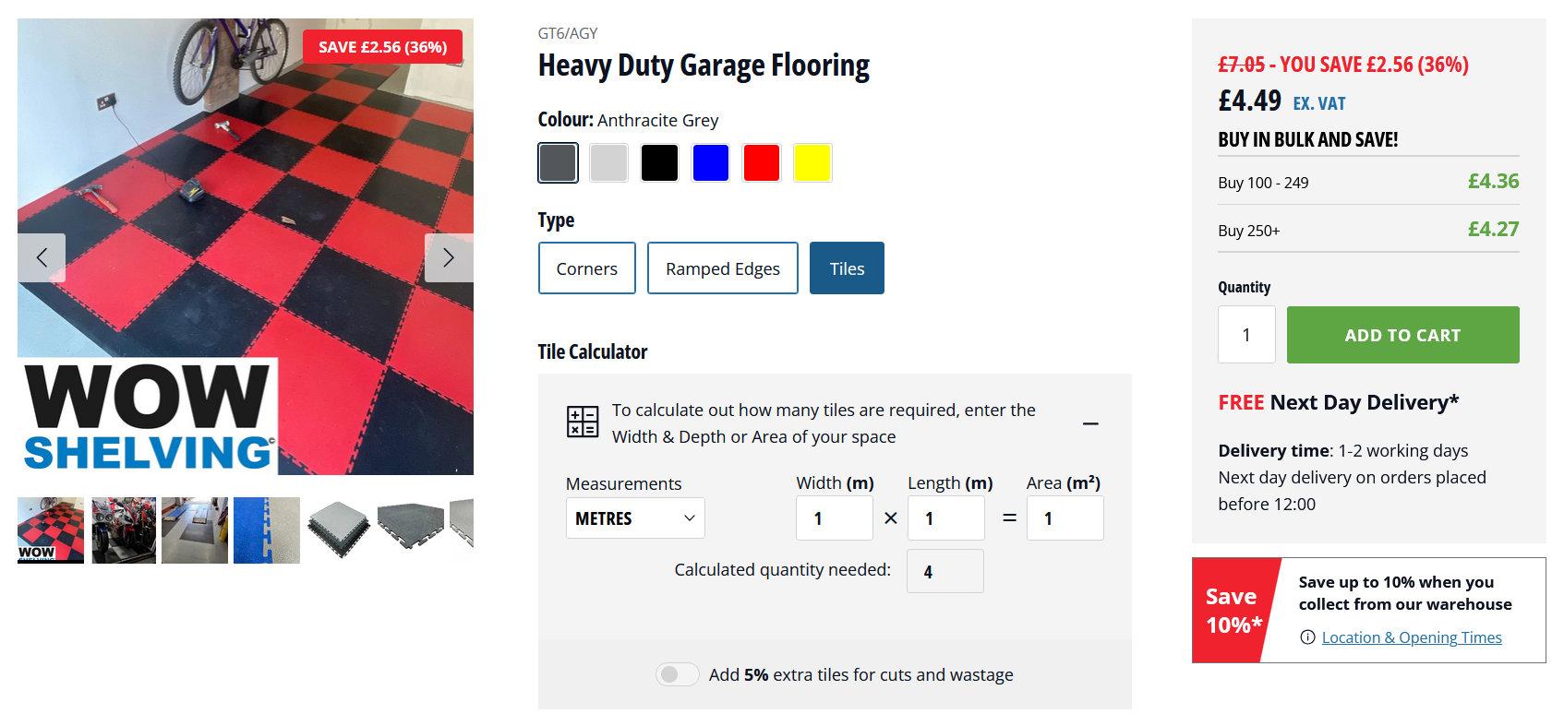Image resolution: width=1564 pixels, height=726 pixels.
Task: Click the checkered red-black floor thumbnail
Action: pos(49,530)
